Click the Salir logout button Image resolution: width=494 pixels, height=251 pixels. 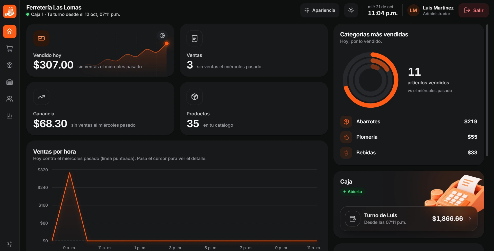(473, 10)
